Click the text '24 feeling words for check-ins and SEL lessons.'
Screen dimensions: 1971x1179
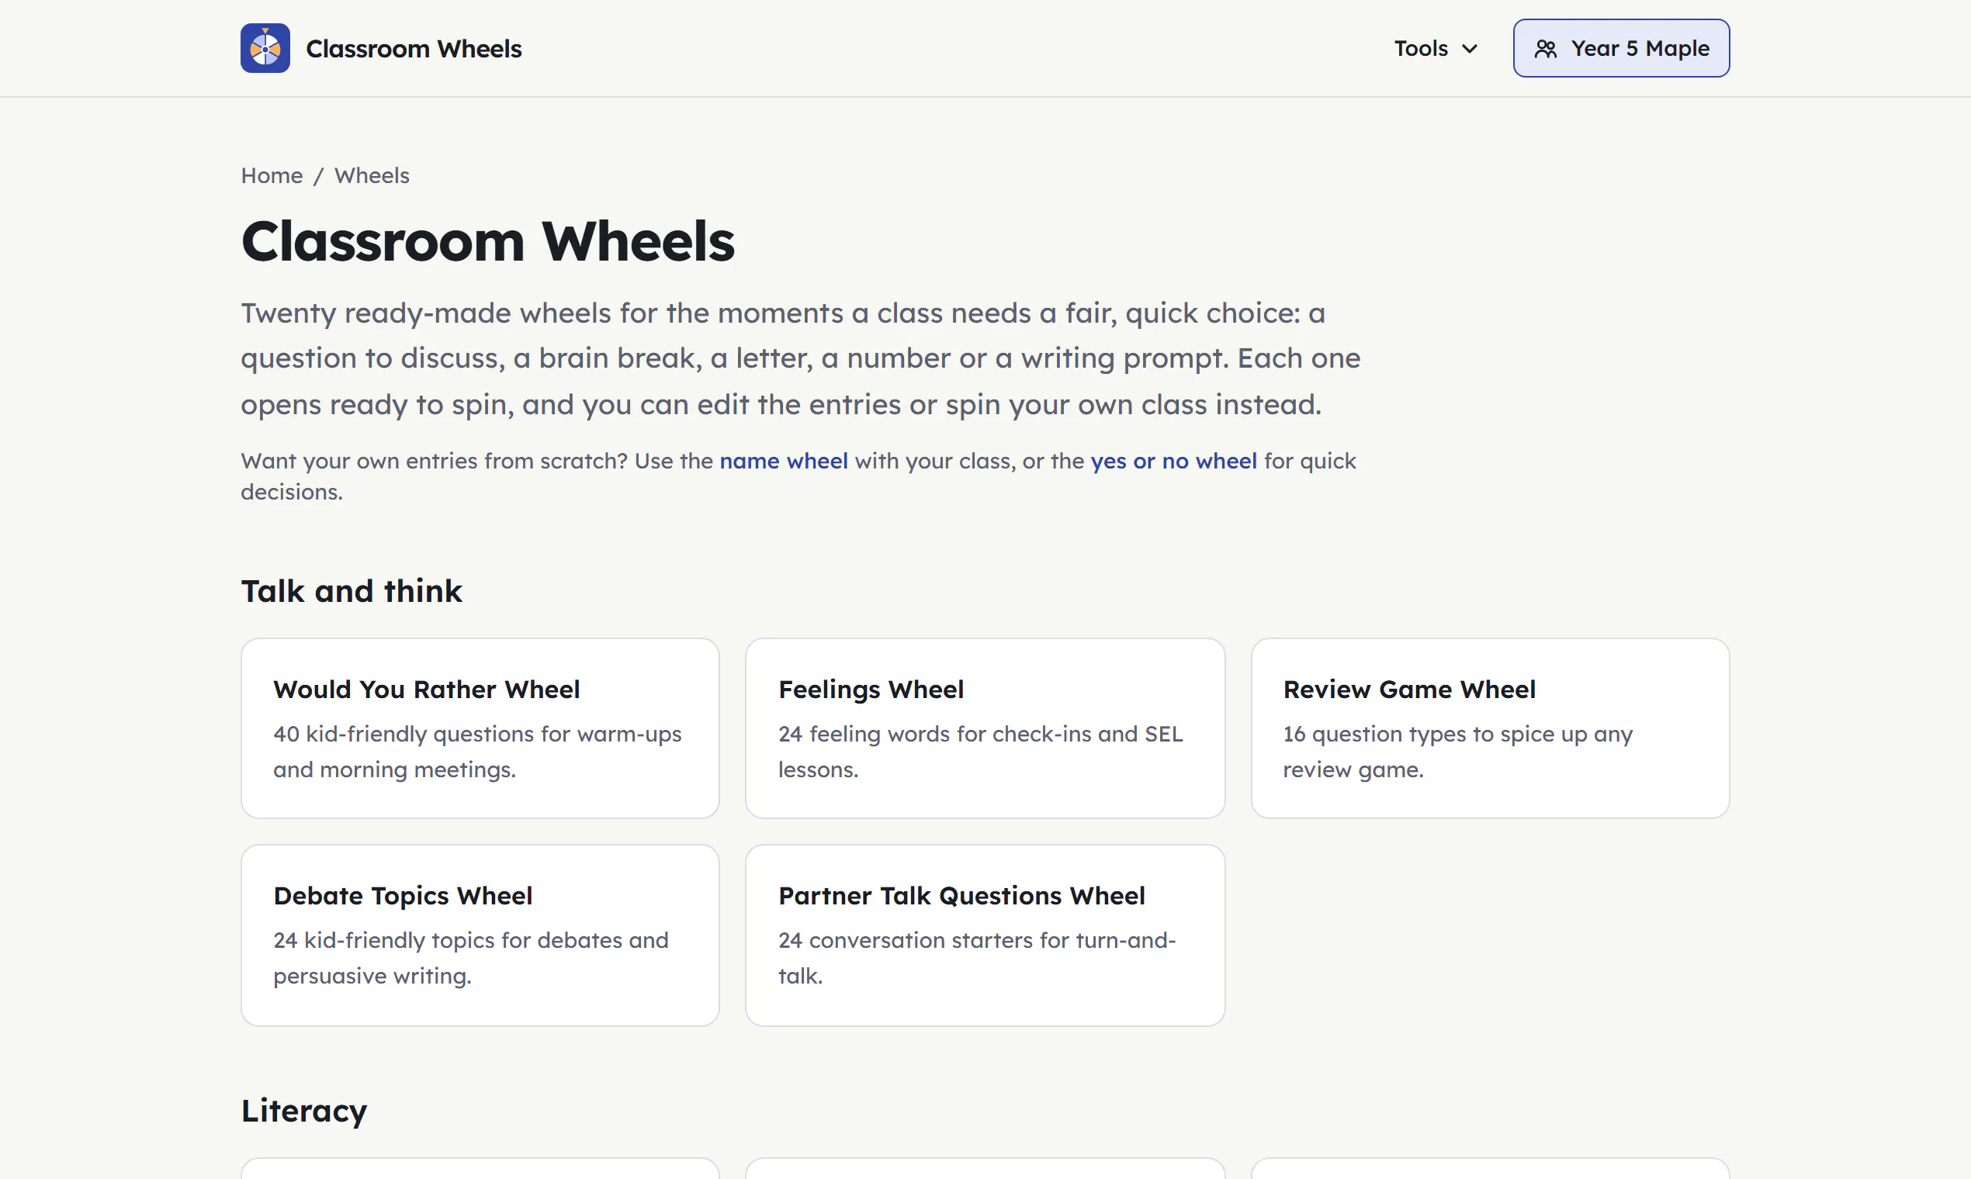tap(980, 751)
